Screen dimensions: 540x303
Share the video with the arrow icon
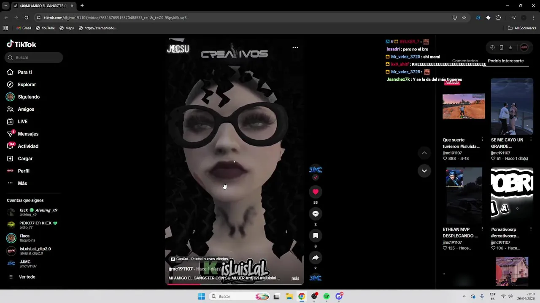point(315,258)
